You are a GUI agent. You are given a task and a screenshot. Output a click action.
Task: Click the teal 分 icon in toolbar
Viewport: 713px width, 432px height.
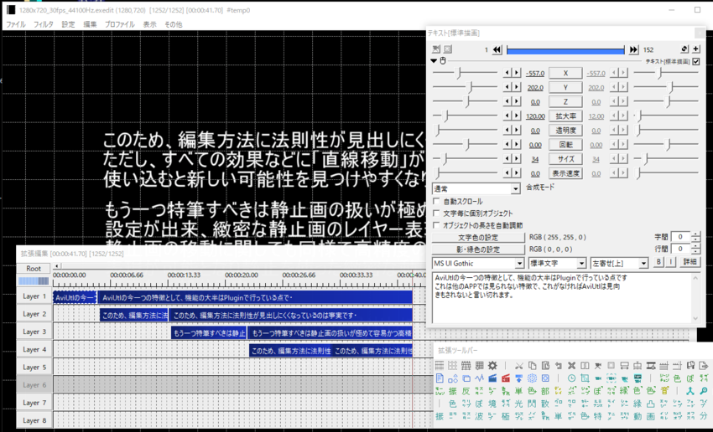click(x=704, y=415)
